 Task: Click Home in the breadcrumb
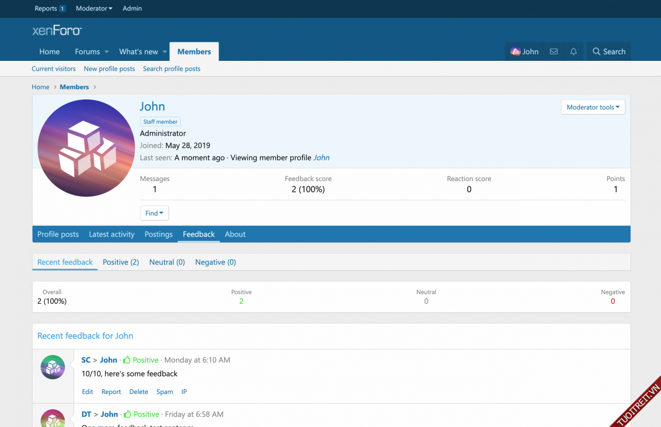coord(40,87)
